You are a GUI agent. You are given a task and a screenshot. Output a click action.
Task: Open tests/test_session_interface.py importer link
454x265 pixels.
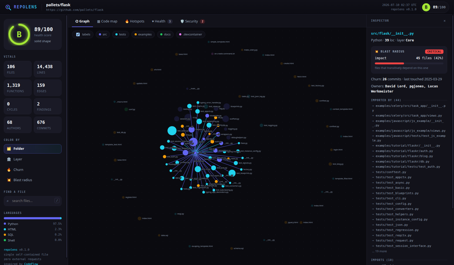pyautogui.click(x=403, y=246)
